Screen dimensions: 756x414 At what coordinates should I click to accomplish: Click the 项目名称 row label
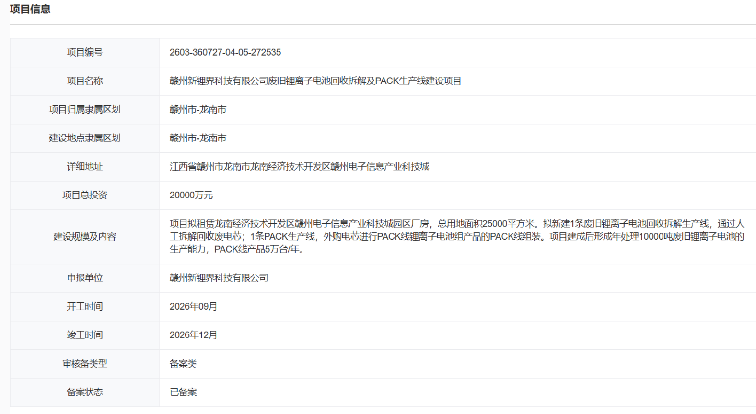pyautogui.click(x=84, y=81)
